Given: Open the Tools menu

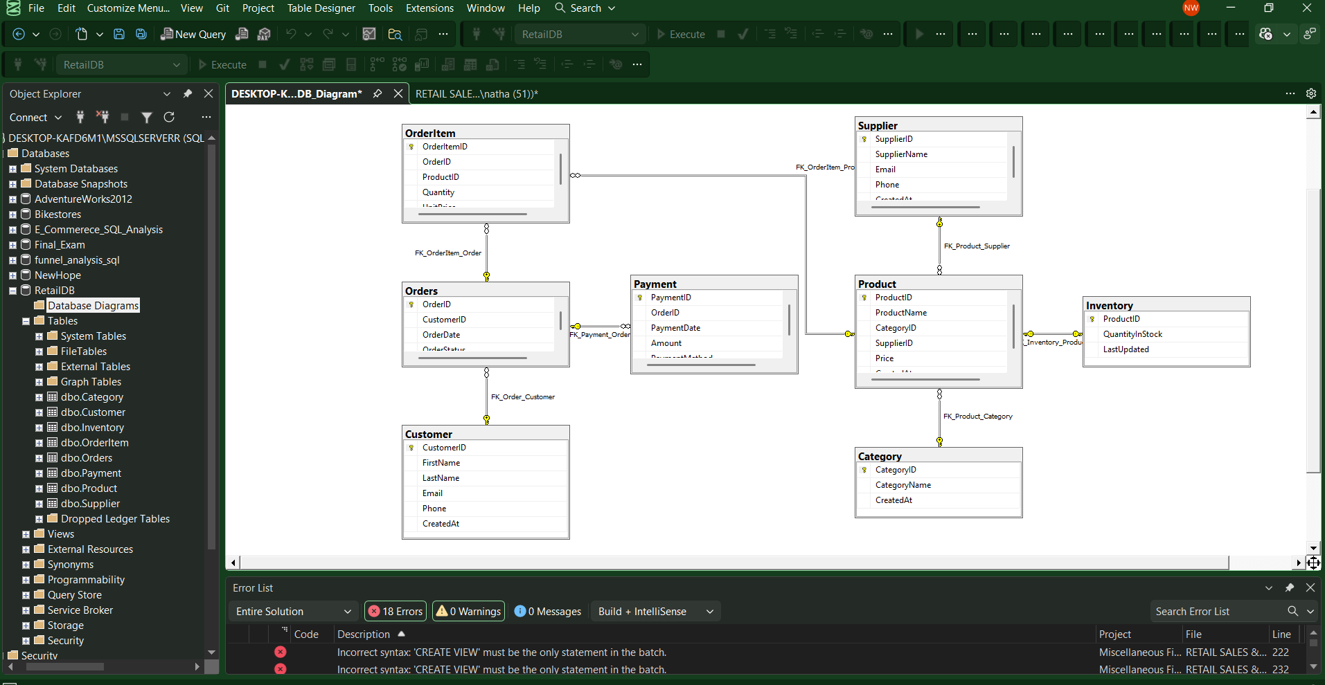Looking at the screenshot, I should tap(380, 8).
